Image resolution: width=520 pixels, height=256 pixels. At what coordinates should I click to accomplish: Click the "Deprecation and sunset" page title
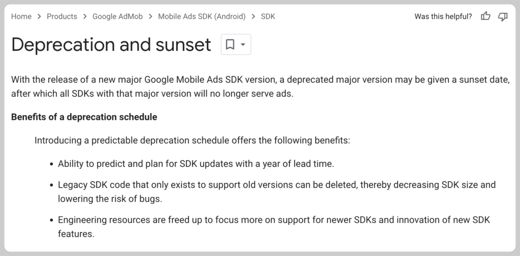[x=111, y=45]
